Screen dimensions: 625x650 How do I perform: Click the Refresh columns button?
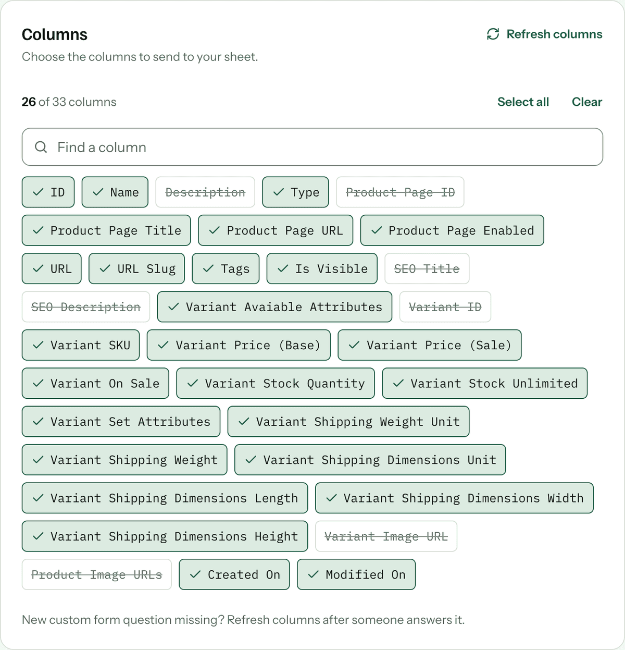point(544,34)
